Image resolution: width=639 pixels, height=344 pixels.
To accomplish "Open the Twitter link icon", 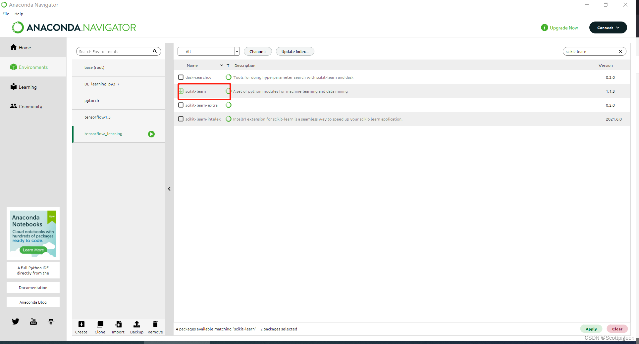I will coord(16,321).
